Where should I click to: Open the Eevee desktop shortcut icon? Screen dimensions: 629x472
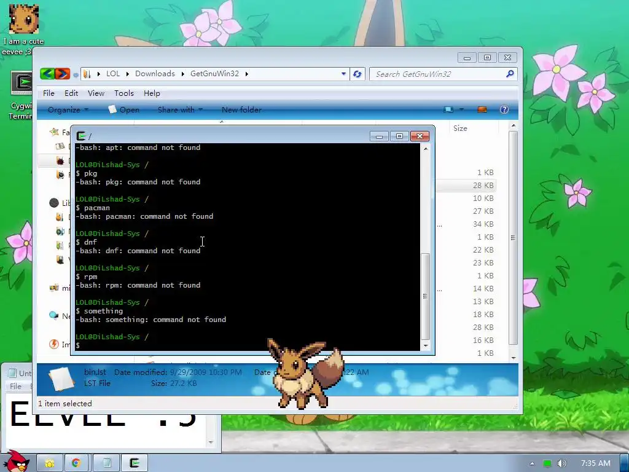point(24,19)
